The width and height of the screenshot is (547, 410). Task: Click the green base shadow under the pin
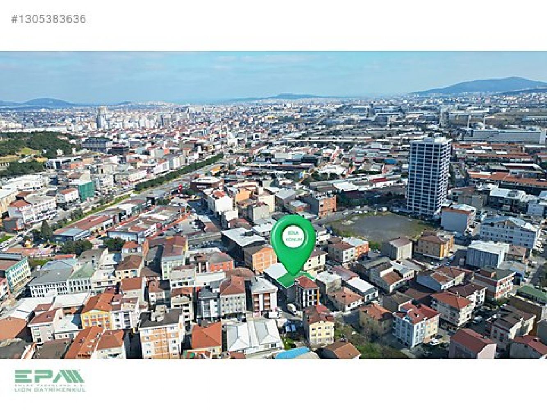292,279
